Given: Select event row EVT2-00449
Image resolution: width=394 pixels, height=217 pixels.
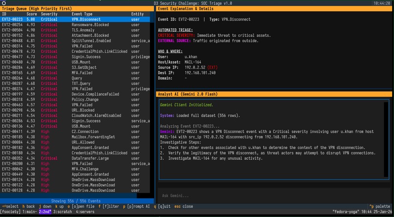Looking at the screenshot, I should pos(75,174).
